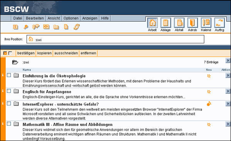Click info marker beside Englisch für Angefangene

click(x=3, y=91)
